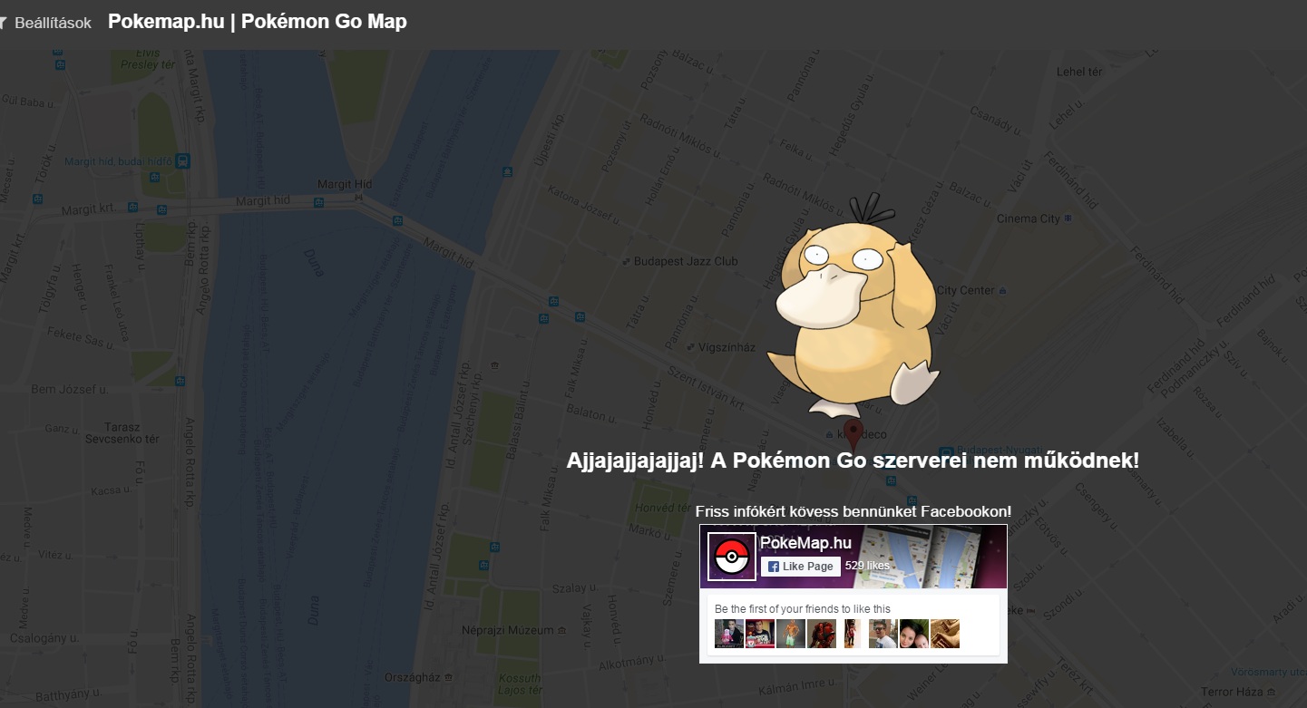The image size is (1307, 708).
Task: Click the Budapest Jazz Club map icon
Action: pyautogui.click(x=627, y=262)
